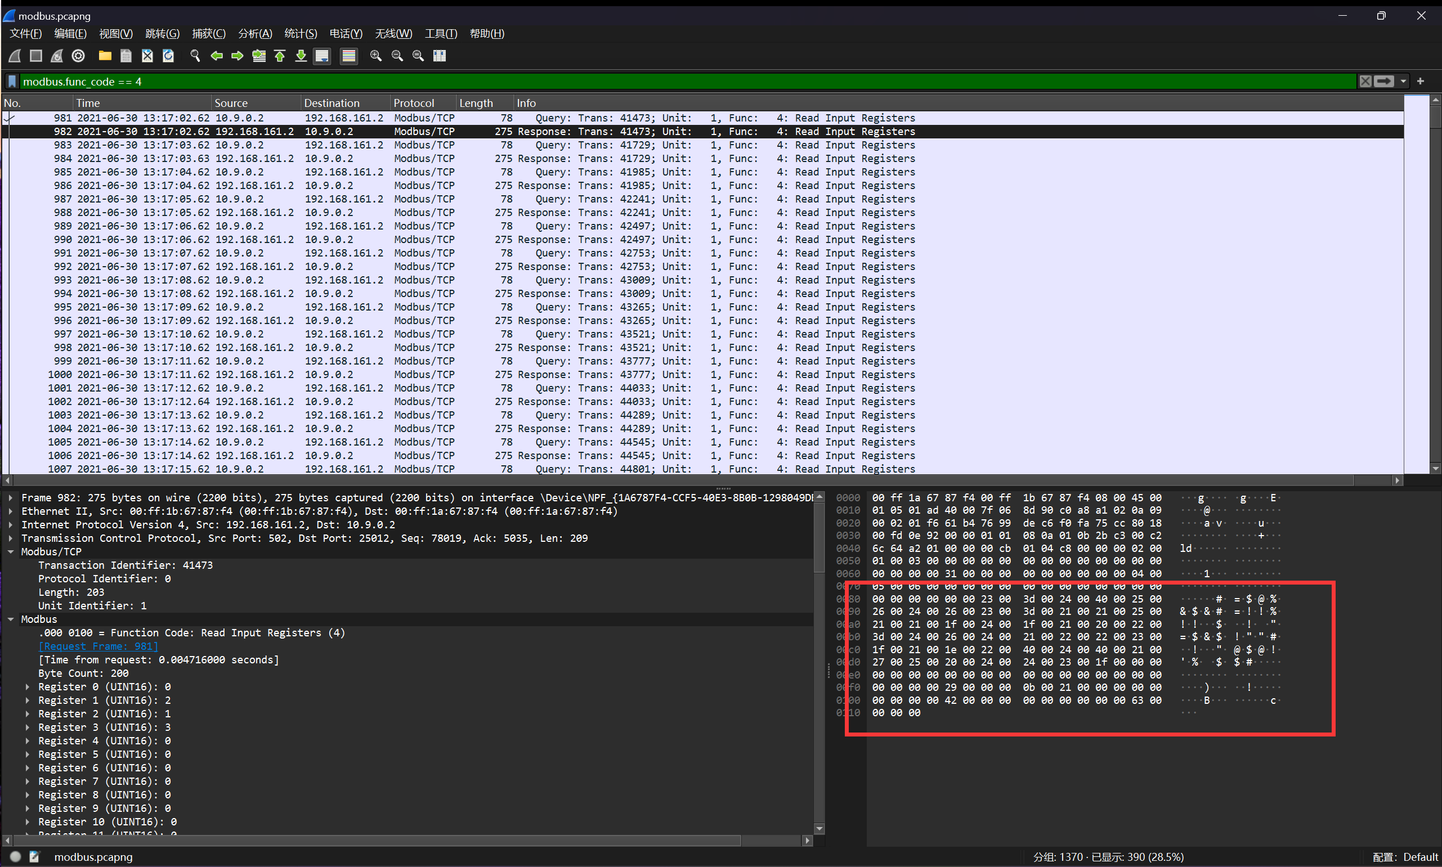Add a display filter button with plus
Screen dimensions: 1442x867
point(1421,82)
